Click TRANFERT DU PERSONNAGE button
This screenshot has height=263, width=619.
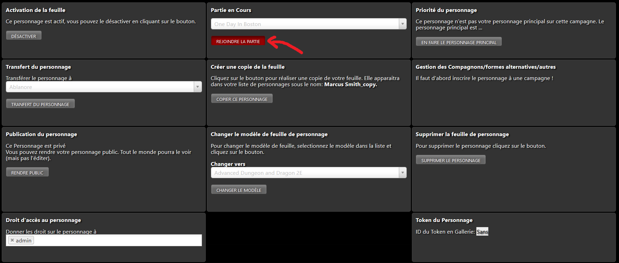tap(40, 104)
